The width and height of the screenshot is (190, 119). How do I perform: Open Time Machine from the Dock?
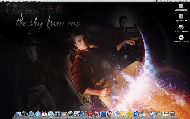71,114
